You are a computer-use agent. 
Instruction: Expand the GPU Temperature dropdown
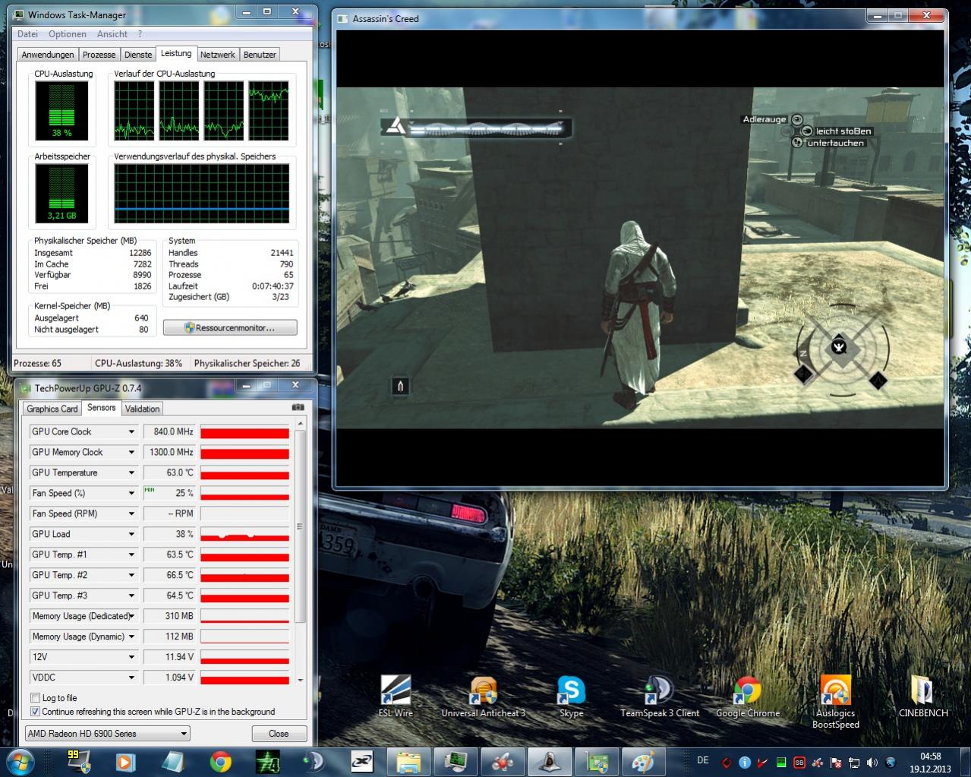coord(131,472)
